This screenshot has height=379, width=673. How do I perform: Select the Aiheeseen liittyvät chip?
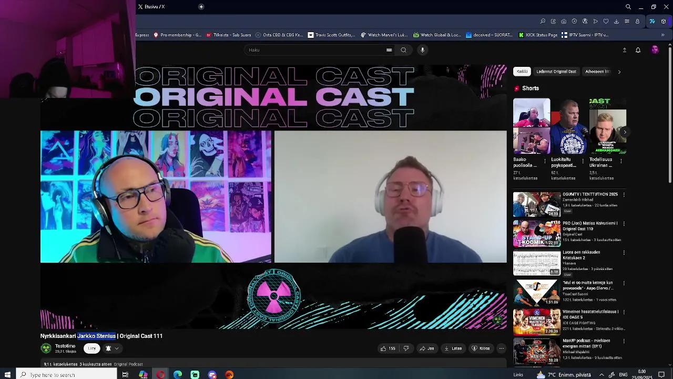tap(598, 72)
